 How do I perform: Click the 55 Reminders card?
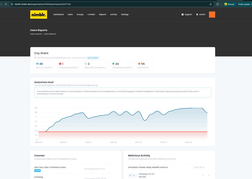[x=145, y=65]
